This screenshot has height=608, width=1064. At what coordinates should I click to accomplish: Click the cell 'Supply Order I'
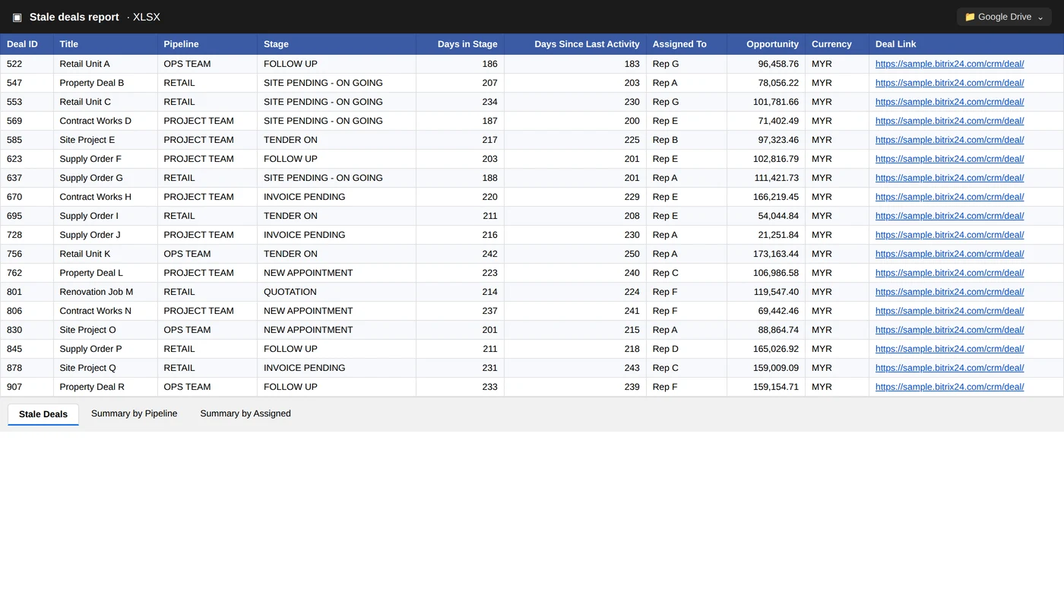[x=106, y=216]
